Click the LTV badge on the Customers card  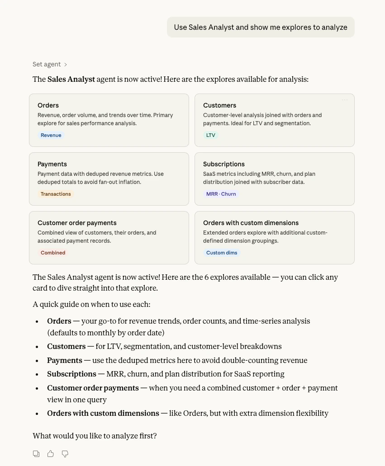pos(210,135)
